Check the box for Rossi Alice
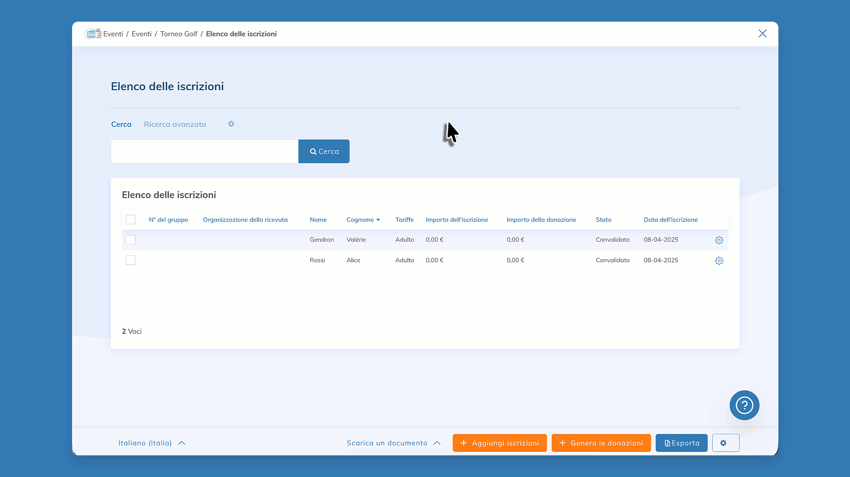Image resolution: width=850 pixels, height=477 pixels. coord(130,260)
